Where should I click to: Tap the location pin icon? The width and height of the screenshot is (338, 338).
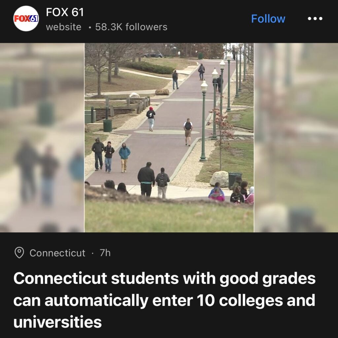19,253
